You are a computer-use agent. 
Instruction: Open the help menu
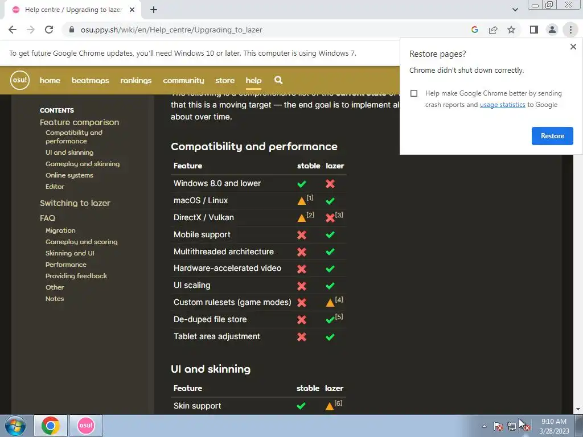coord(253,80)
